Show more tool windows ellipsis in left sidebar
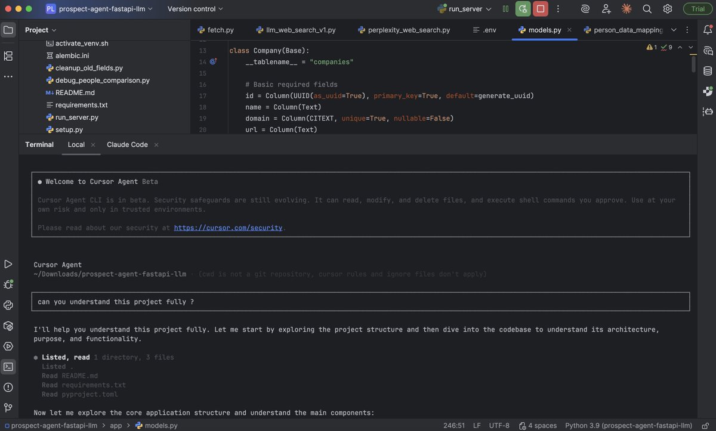The width and height of the screenshot is (716, 431). tap(8, 76)
